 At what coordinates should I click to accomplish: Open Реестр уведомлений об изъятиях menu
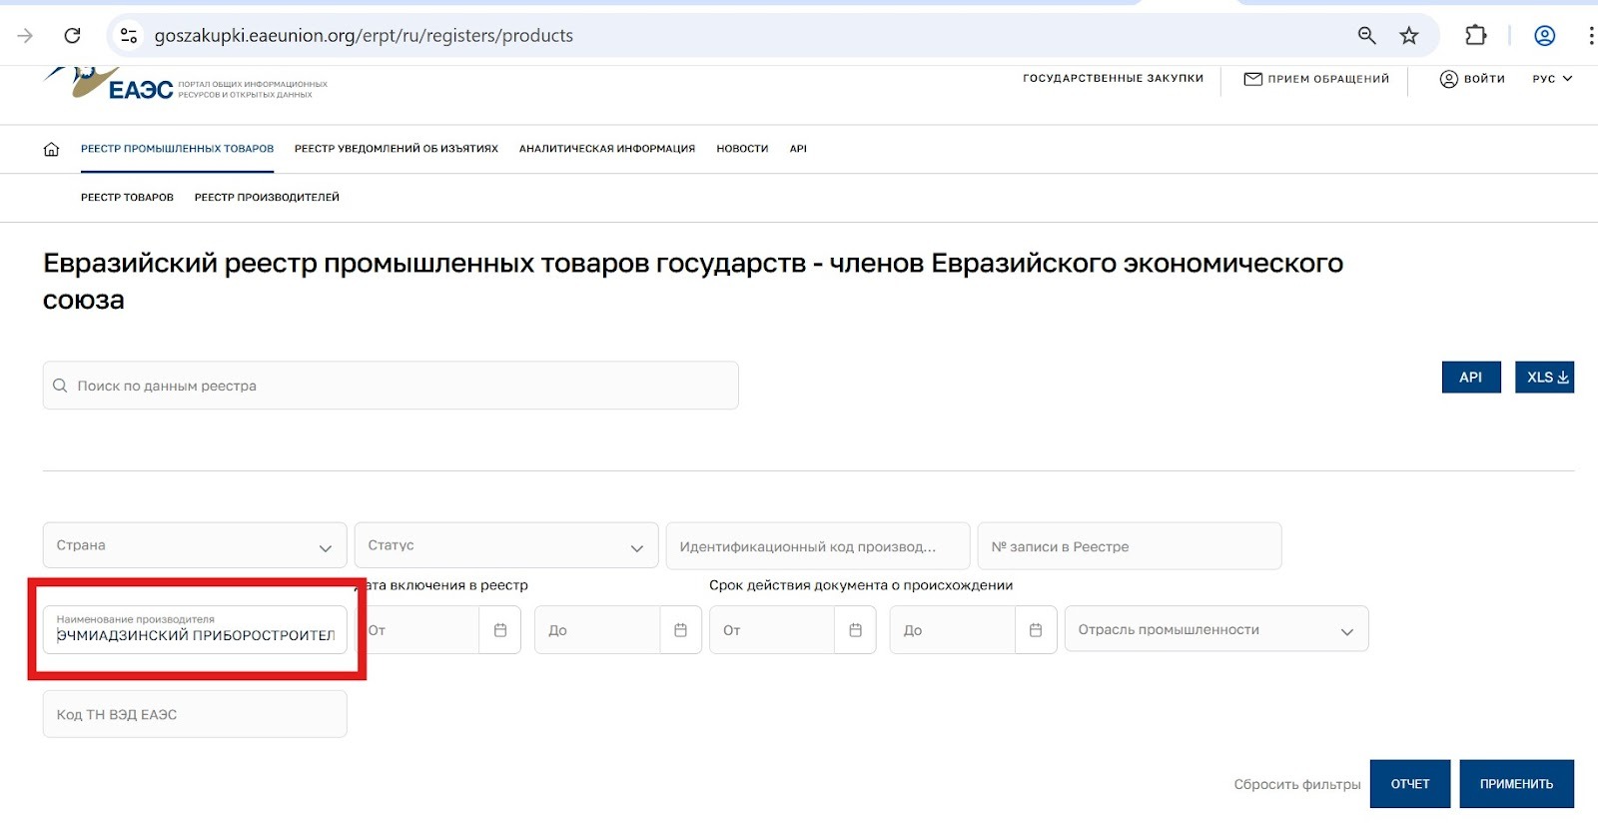(396, 149)
